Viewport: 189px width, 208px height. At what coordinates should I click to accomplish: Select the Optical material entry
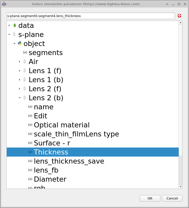pyautogui.click(x=62, y=125)
